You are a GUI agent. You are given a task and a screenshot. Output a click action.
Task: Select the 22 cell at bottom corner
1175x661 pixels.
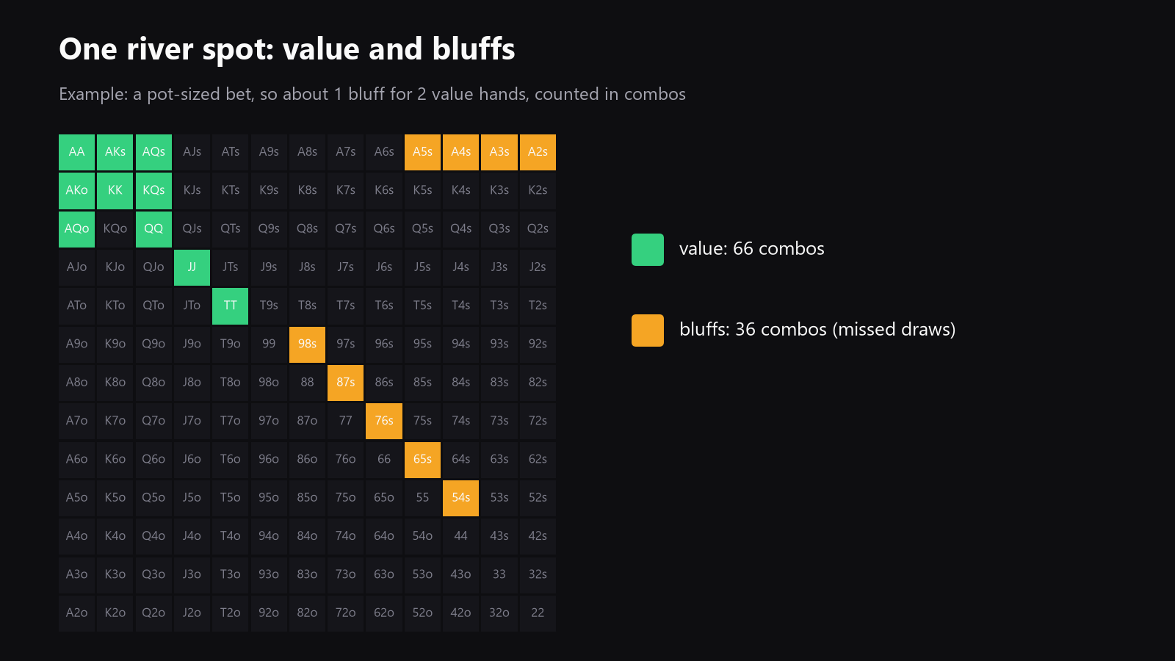538,613
